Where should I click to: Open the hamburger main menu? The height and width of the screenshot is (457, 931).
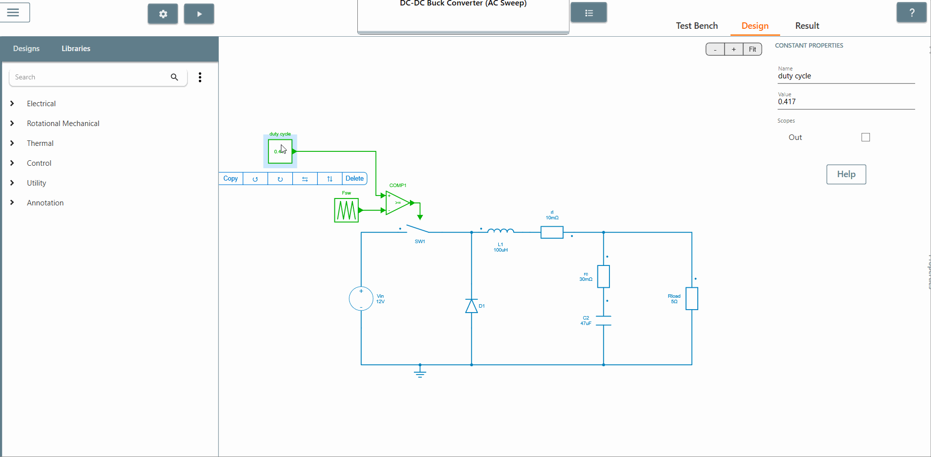pyautogui.click(x=13, y=12)
